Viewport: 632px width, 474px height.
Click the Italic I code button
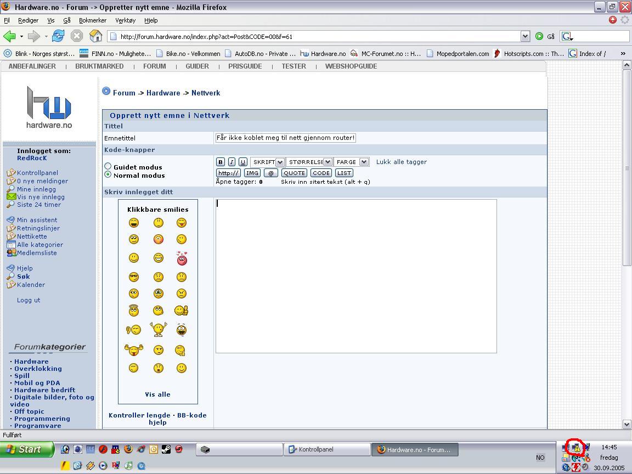pyautogui.click(x=232, y=162)
